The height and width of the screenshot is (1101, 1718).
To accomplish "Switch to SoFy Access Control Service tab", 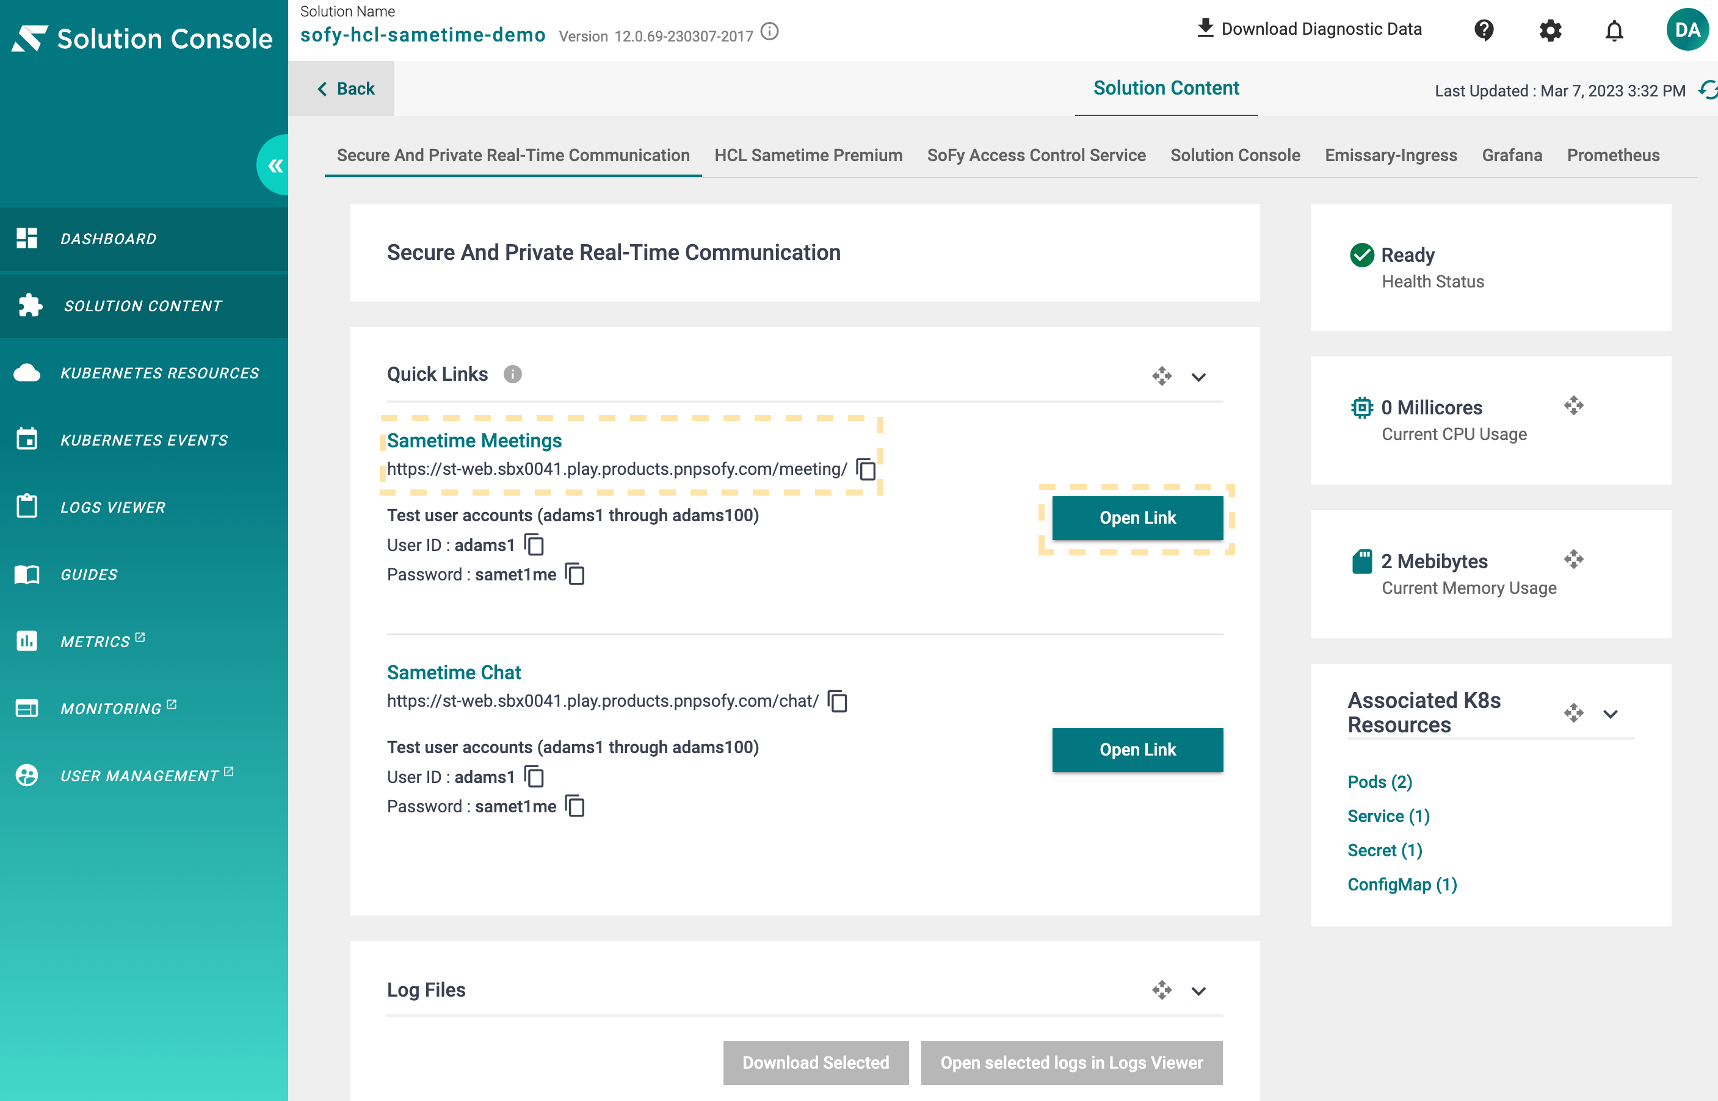I will click(1037, 155).
